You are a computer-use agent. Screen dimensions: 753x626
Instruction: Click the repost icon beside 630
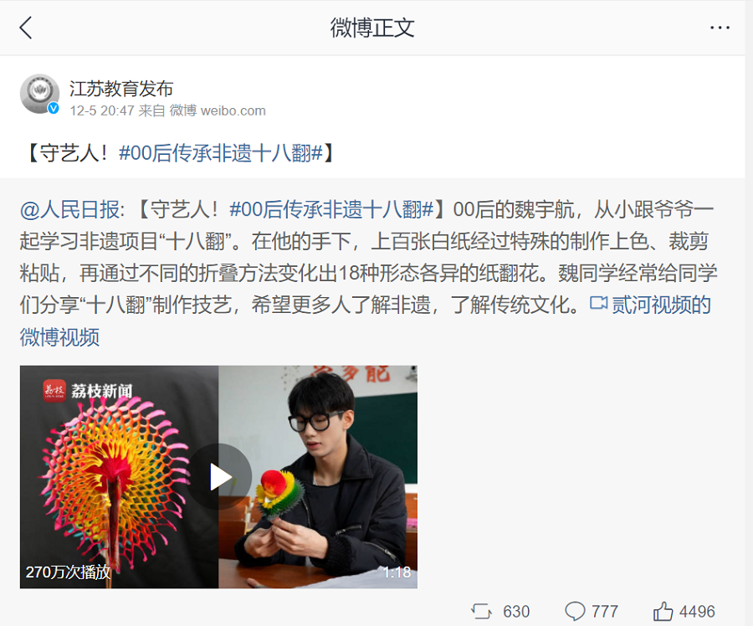click(481, 611)
